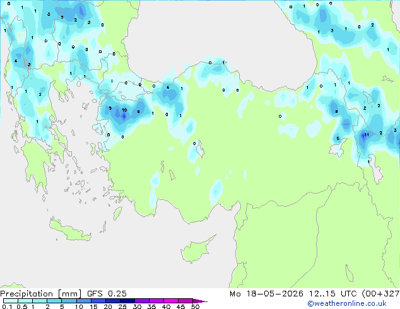Pick the 0.1–0.5 mm lightest legend swatch
Image resolution: width=400 pixels, height=309 pixels.
point(11,301)
